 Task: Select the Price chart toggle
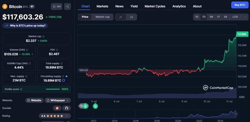point(85,17)
